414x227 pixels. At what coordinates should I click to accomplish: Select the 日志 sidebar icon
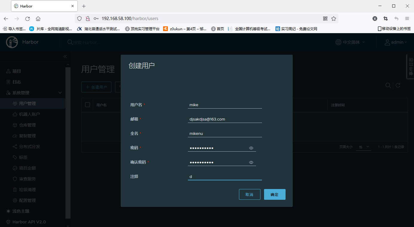coord(16,82)
